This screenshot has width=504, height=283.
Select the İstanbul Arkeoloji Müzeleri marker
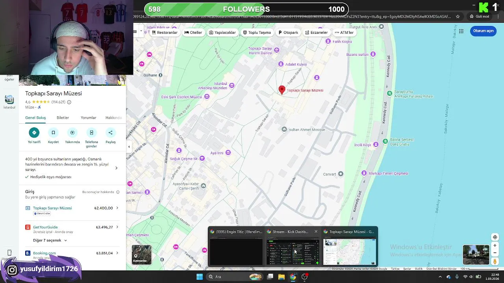(232, 85)
